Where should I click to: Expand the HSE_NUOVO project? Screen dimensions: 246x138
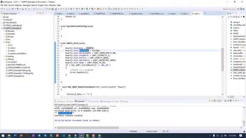[x=2, y=23]
